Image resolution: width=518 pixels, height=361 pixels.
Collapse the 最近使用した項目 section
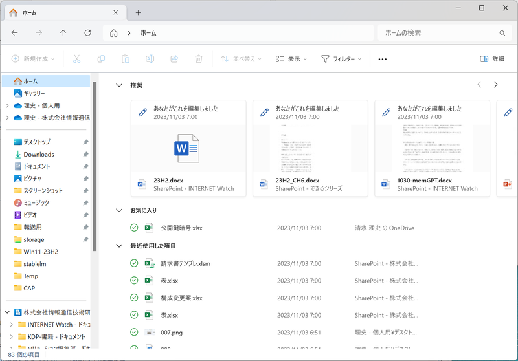coord(119,245)
